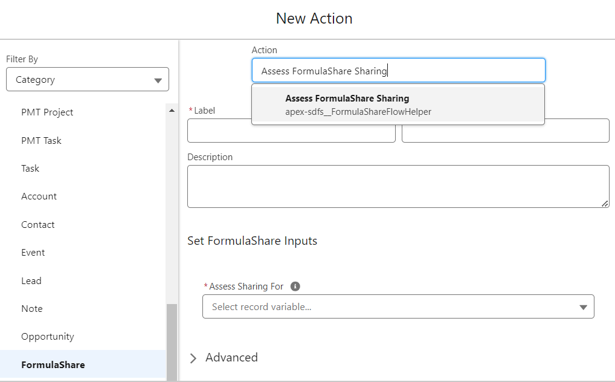The height and width of the screenshot is (382, 615).
Task: Select the Account category in the sidebar
Action: pyautogui.click(x=39, y=196)
